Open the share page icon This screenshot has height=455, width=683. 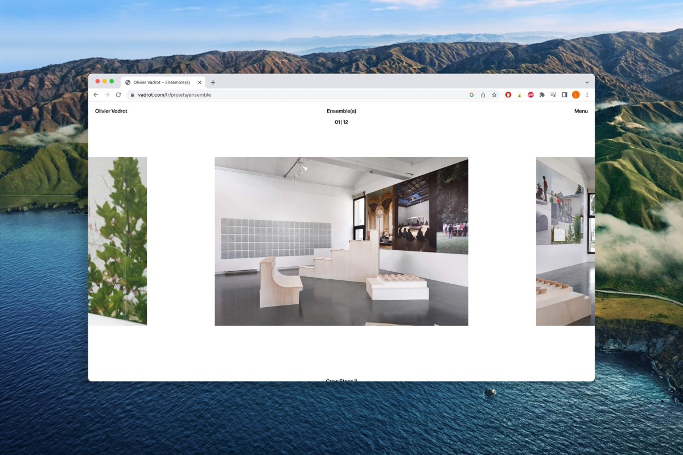tap(483, 95)
